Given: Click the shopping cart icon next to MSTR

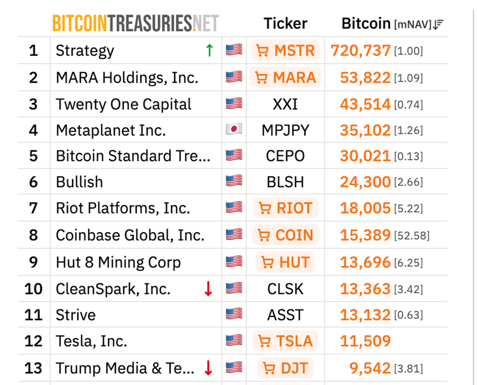Looking at the screenshot, I should click(262, 50).
